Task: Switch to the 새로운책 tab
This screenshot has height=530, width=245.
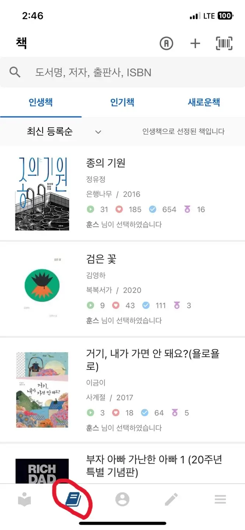Action: coord(204,103)
